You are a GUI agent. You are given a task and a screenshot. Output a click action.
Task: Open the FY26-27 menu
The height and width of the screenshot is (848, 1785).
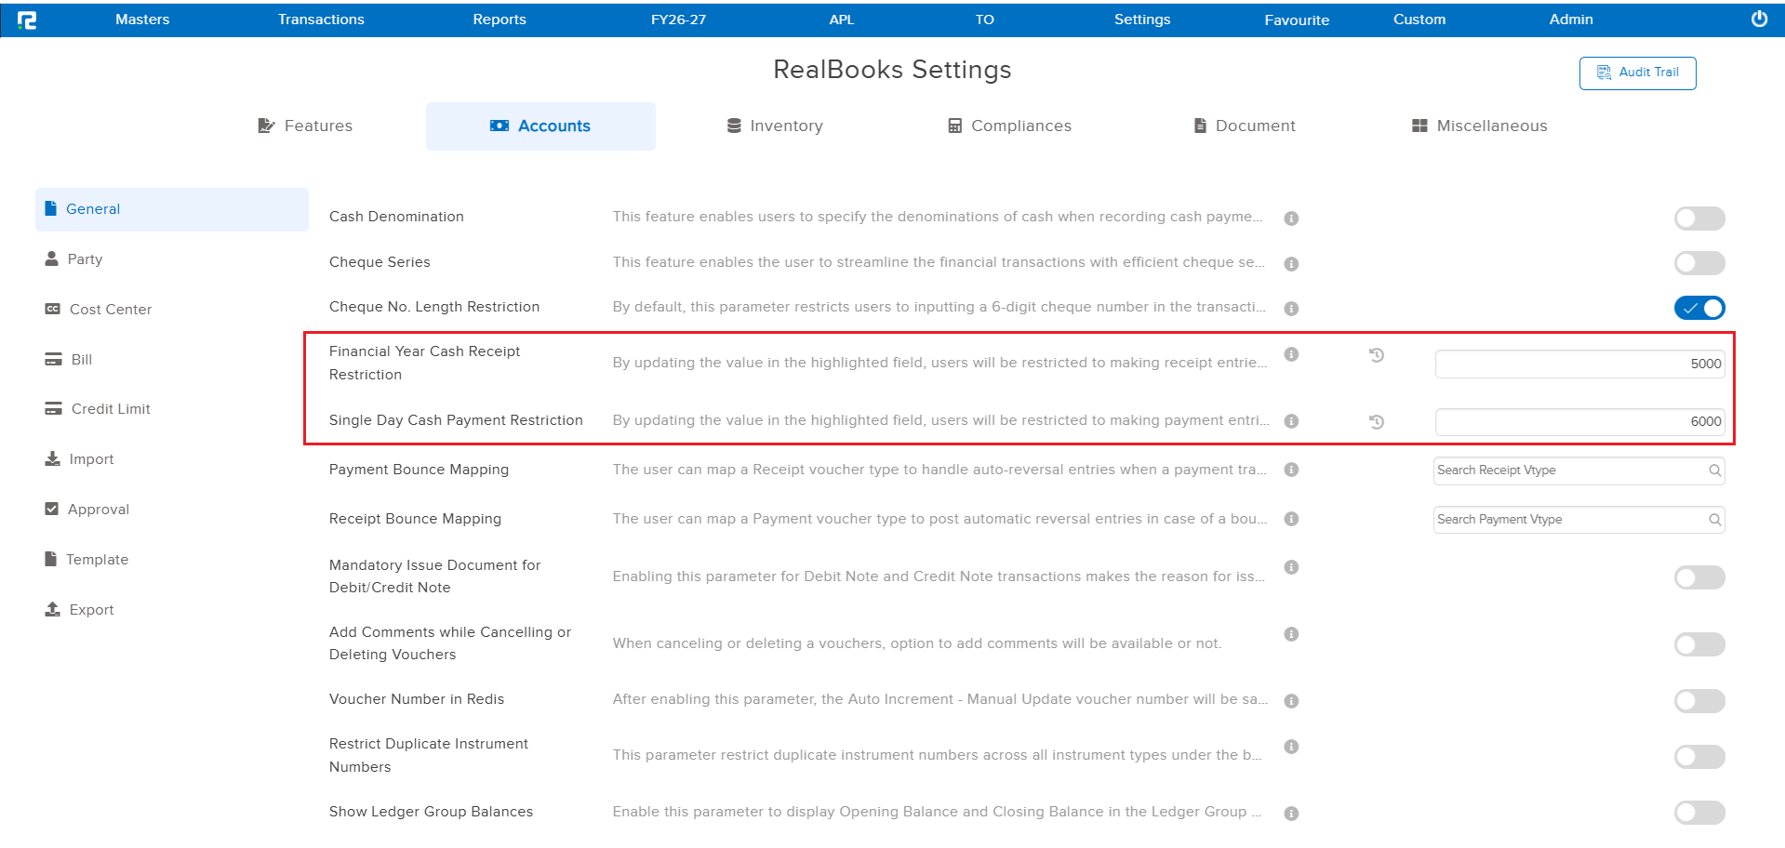(678, 20)
